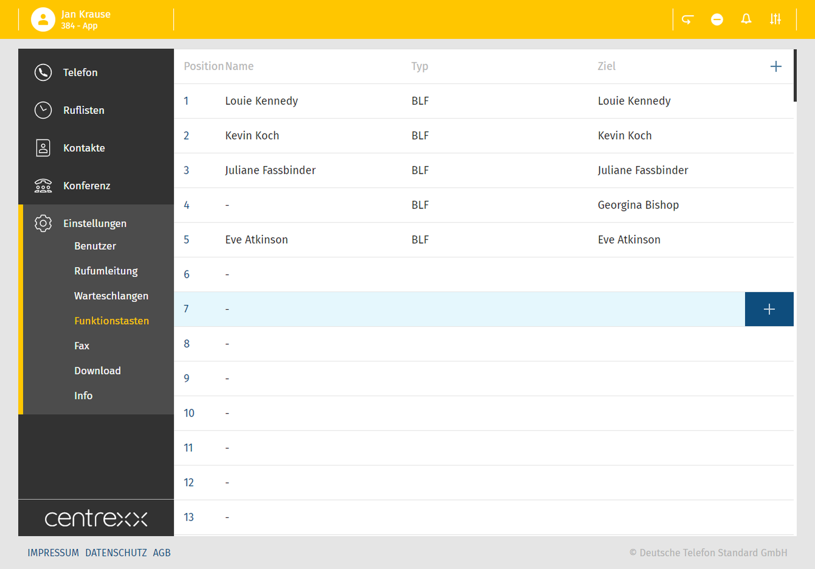Open the Telefon section
815x569 pixels.
point(80,73)
